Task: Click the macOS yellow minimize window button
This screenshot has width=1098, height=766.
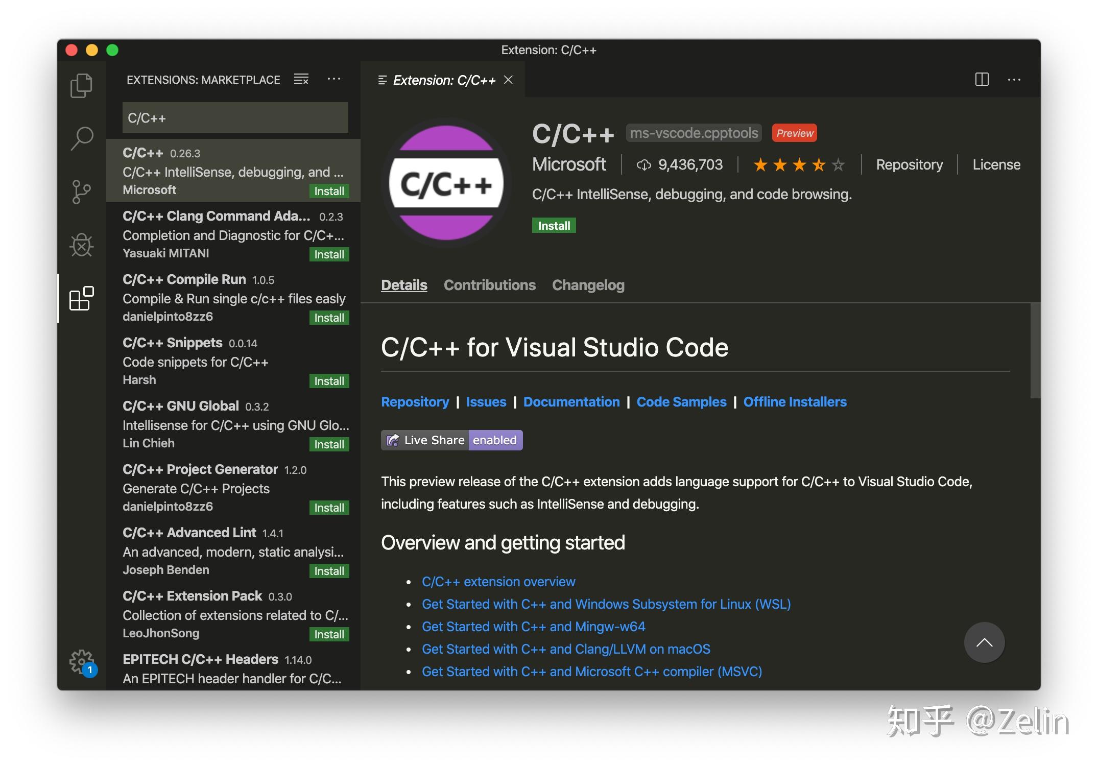Action: click(x=92, y=50)
